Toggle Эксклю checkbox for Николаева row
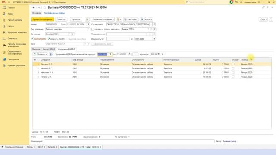The height and width of the screenshot is (155, 276). click(233, 72)
